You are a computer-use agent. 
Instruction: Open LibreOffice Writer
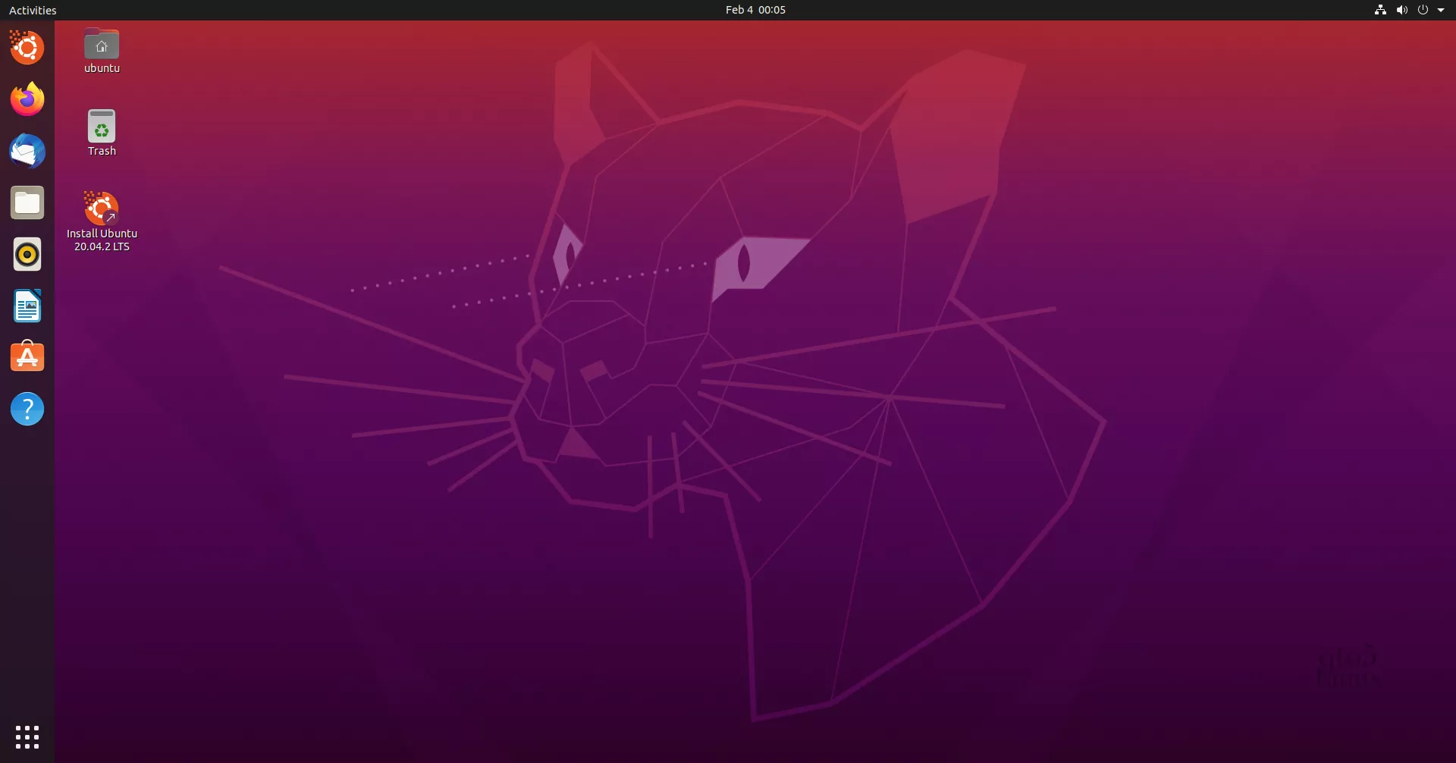click(x=27, y=306)
